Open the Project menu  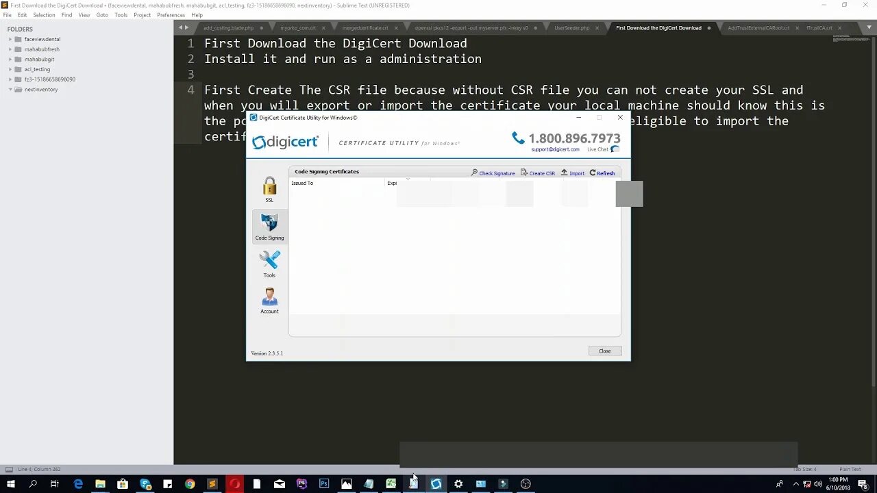[142, 15]
